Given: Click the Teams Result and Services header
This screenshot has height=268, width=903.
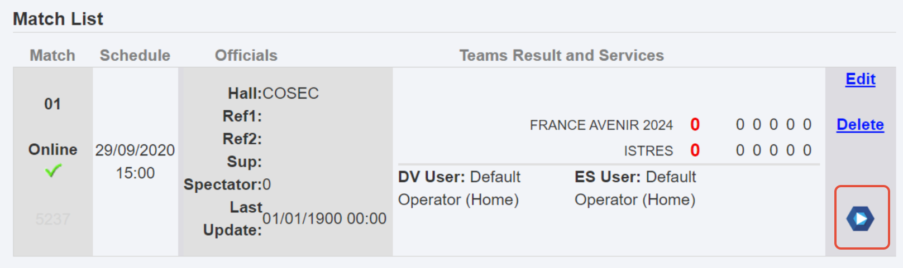Looking at the screenshot, I should click(x=562, y=56).
